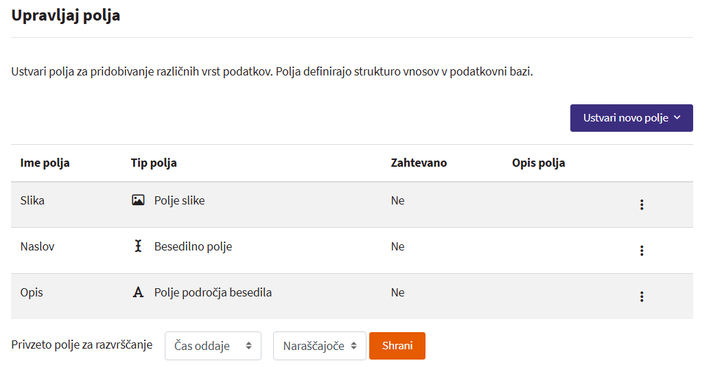Click the Ime polja column header

[45, 163]
